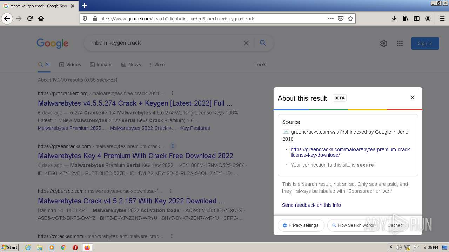
Task: Click the BETA label badge
Action: point(339,98)
